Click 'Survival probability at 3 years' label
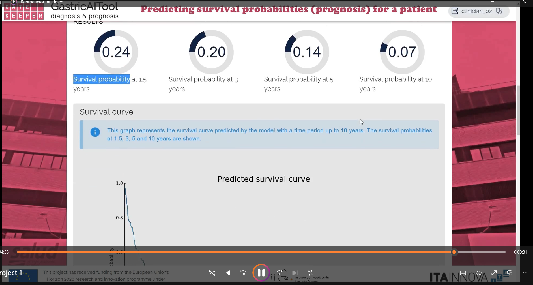The width and height of the screenshot is (533, 285). (x=203, y=84)
